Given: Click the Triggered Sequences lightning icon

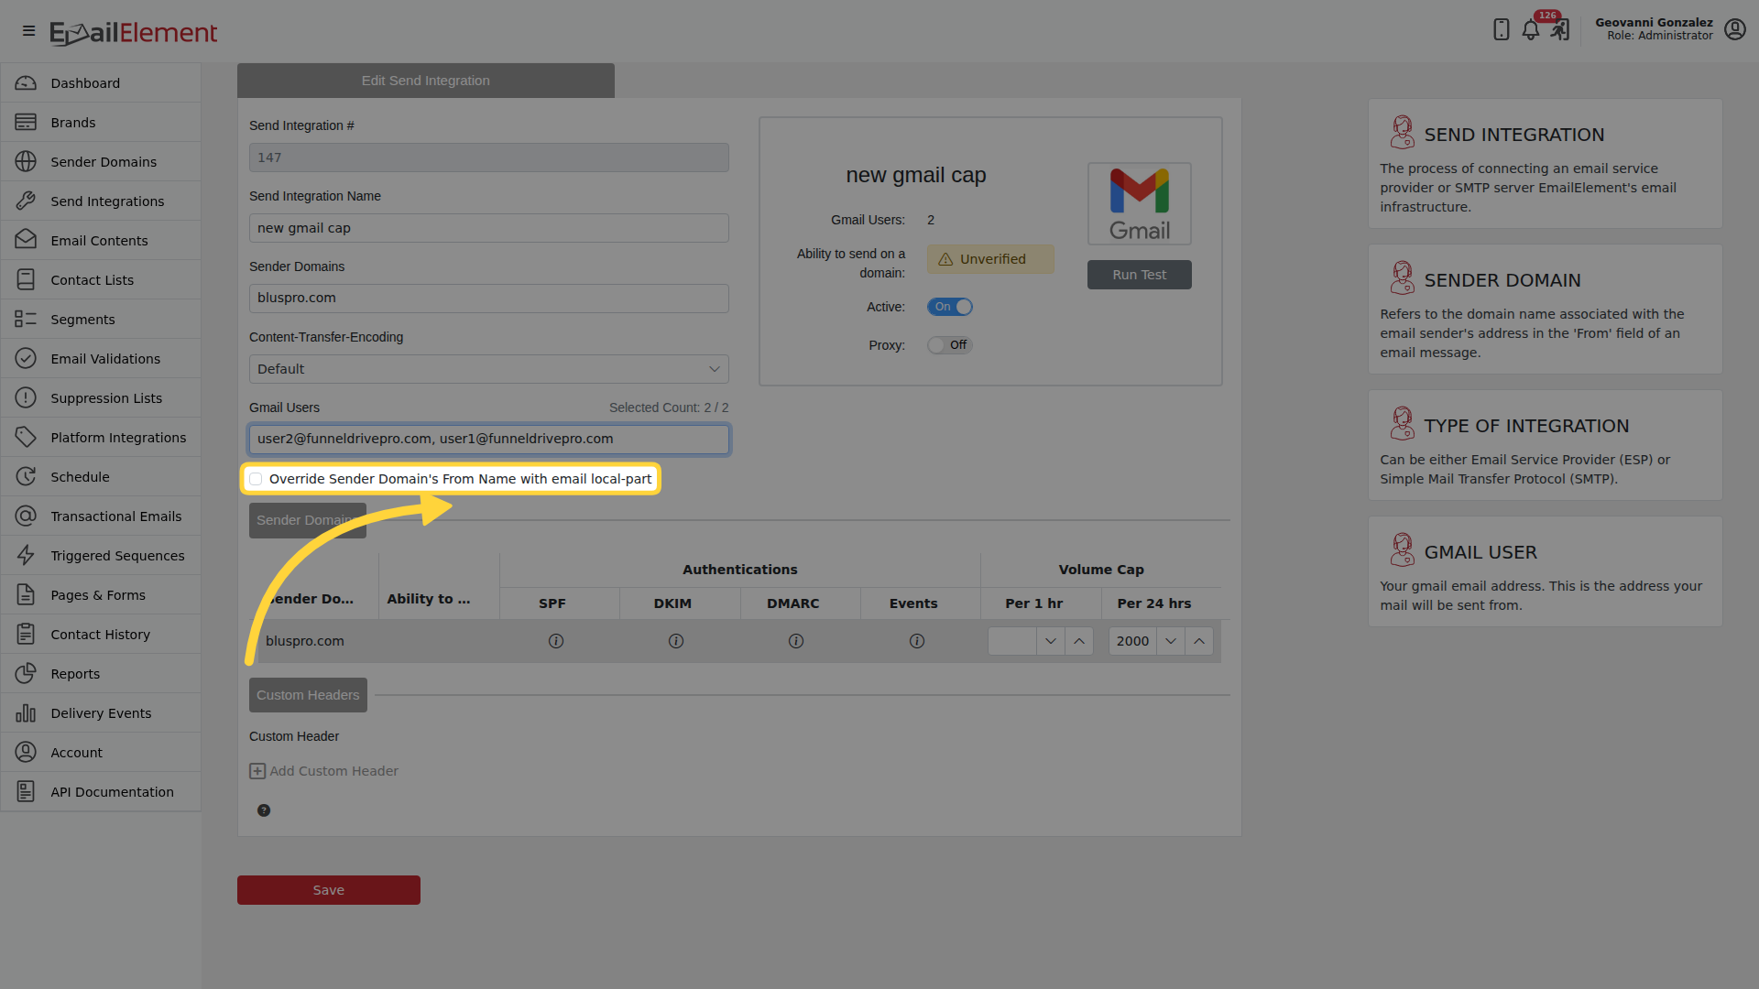Looking at the screenshot, I should [x=26, y=555].
